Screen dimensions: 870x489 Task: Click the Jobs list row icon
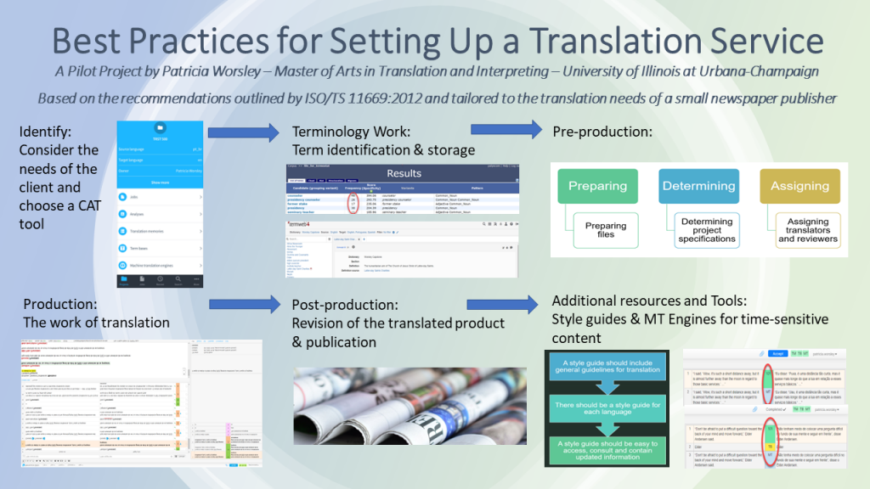[122, 197]
